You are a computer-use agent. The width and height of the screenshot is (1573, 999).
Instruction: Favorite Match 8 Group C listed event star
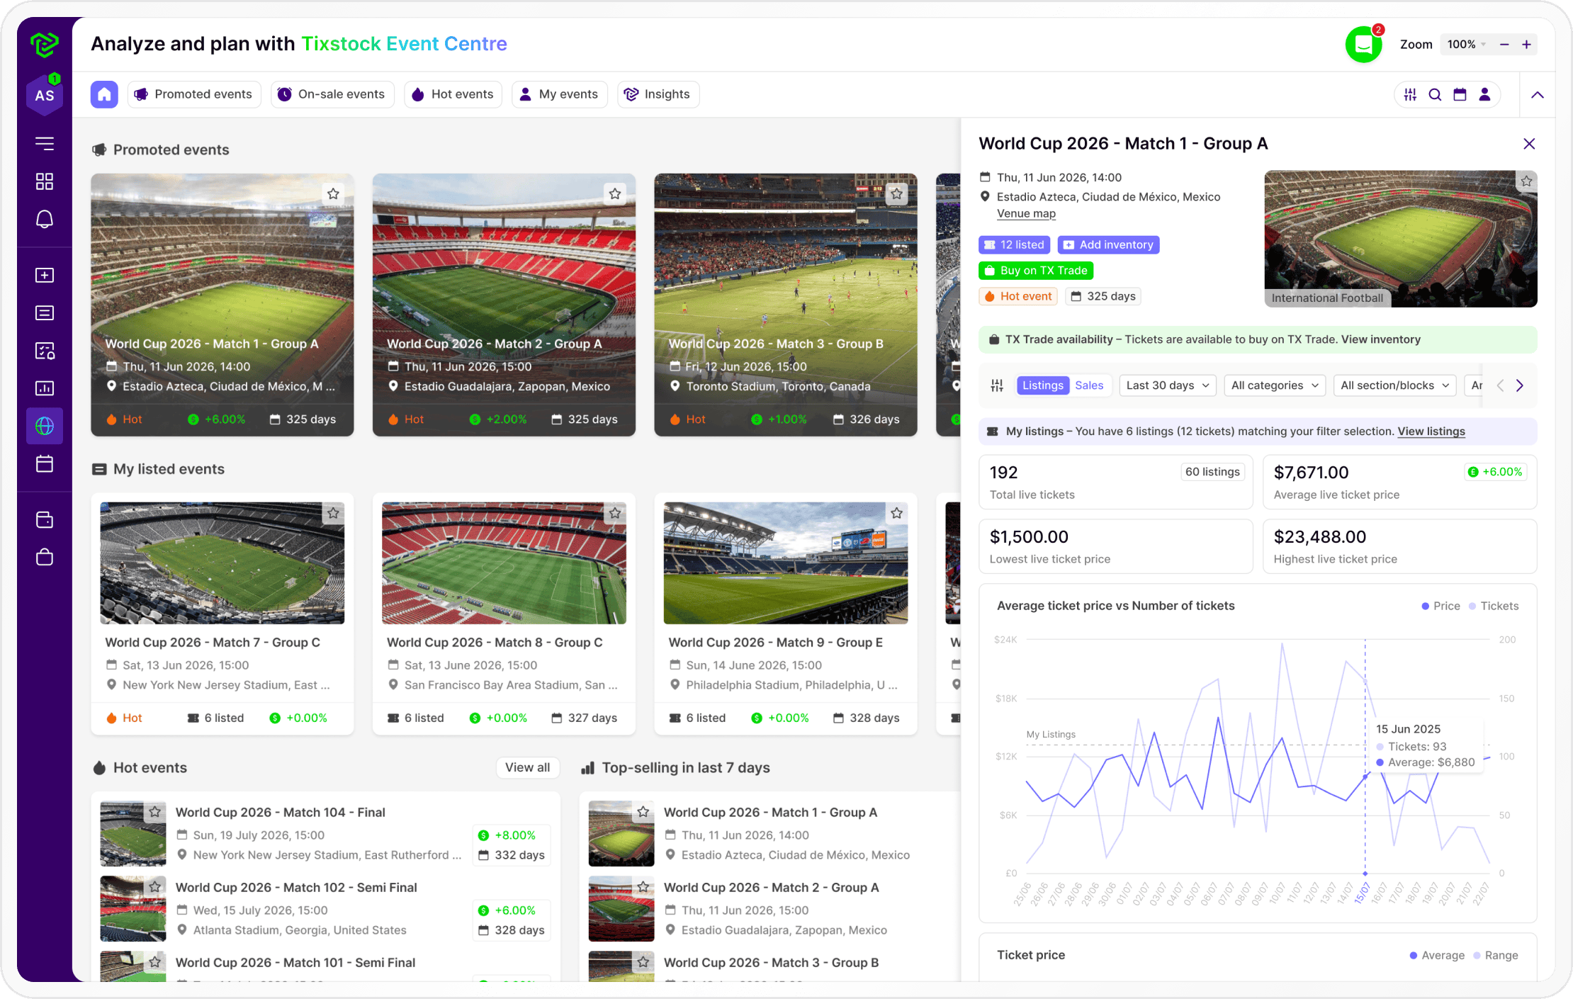coord(615,513)
